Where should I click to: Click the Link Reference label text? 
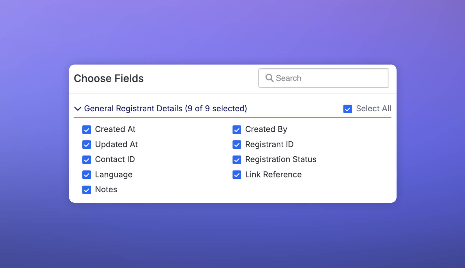click(273, 175)
